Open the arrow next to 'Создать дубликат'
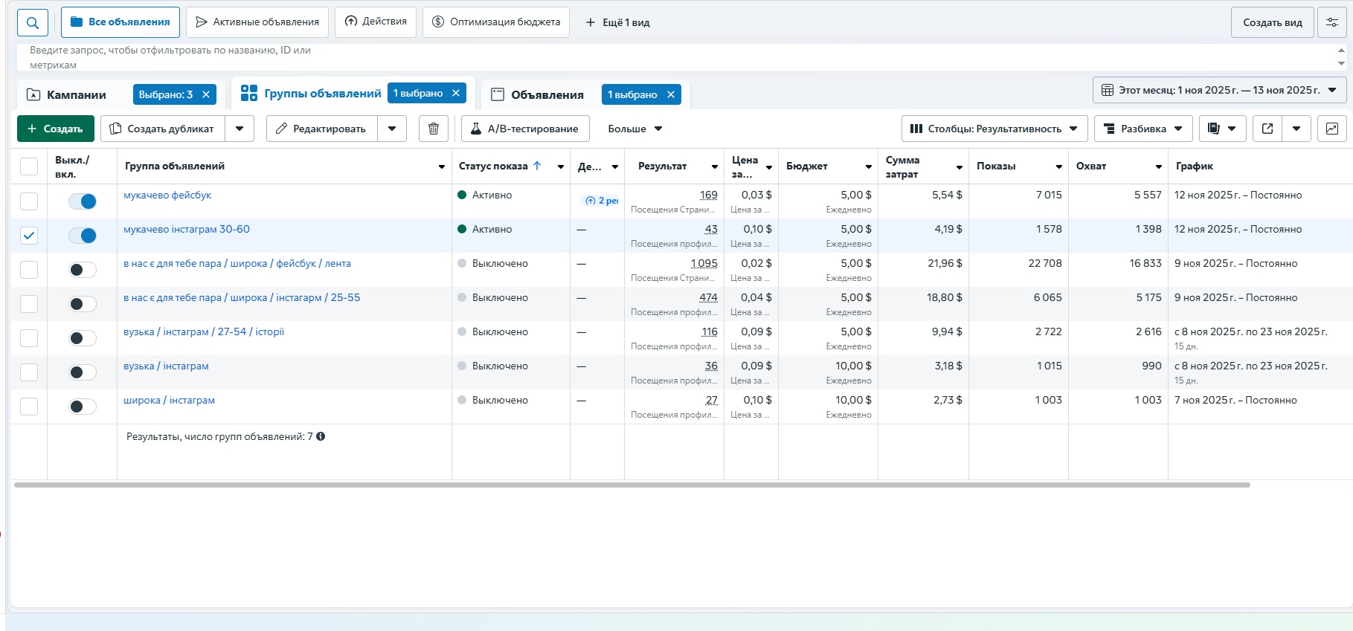The height and width of the screenshot is (631, 1353). [x=240, y=129]
